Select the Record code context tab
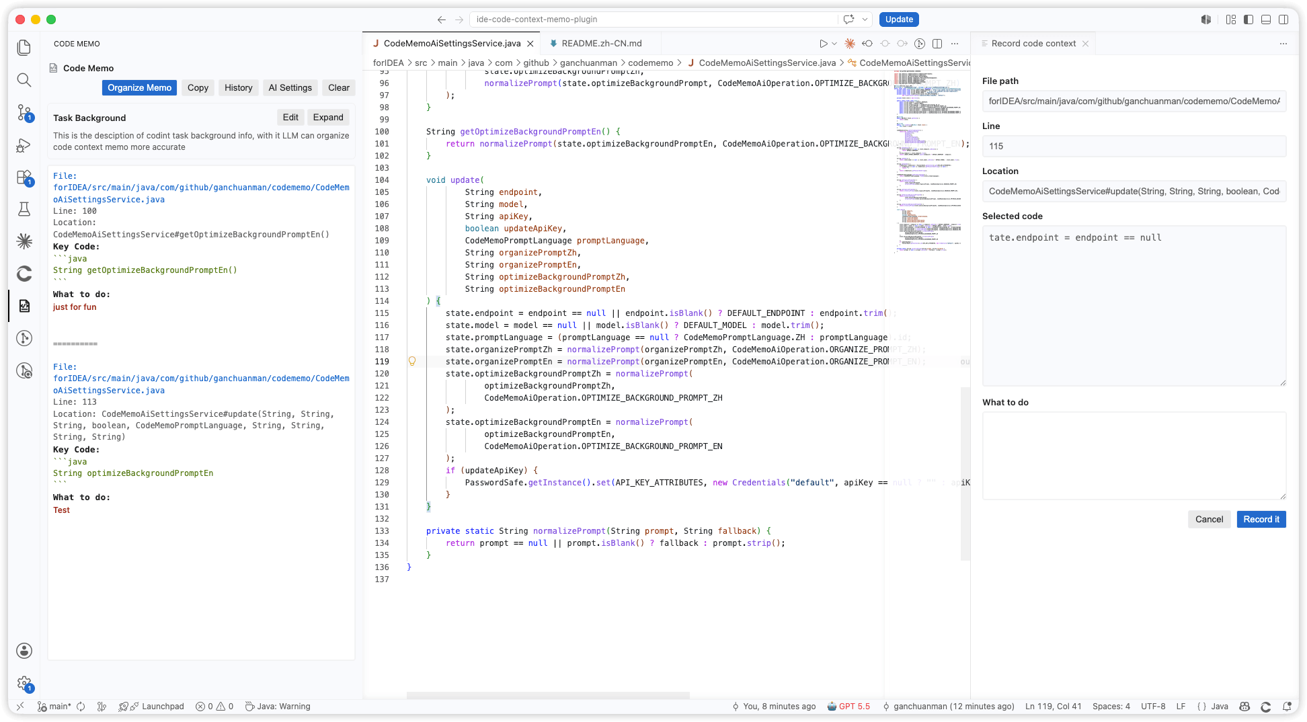 [x=1033, y=44]
